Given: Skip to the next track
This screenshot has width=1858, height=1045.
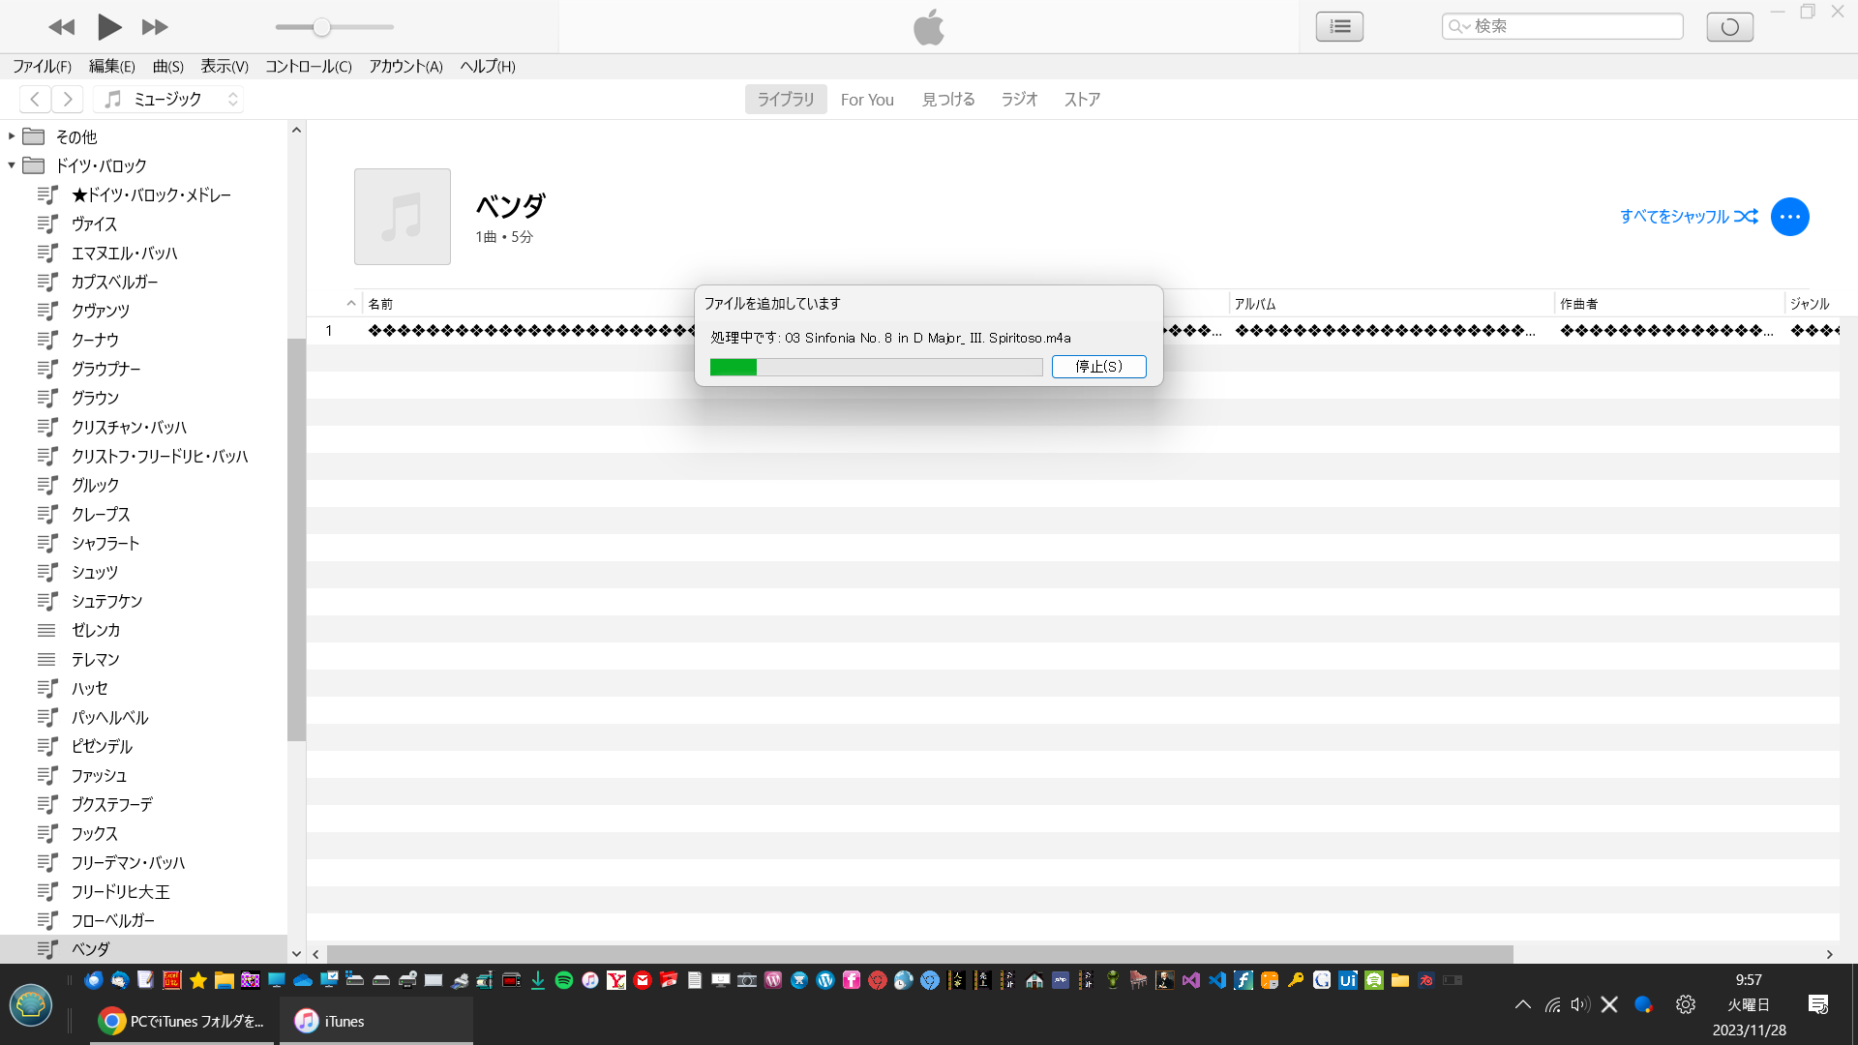Looking at the screenshot, I should [155, 27].
